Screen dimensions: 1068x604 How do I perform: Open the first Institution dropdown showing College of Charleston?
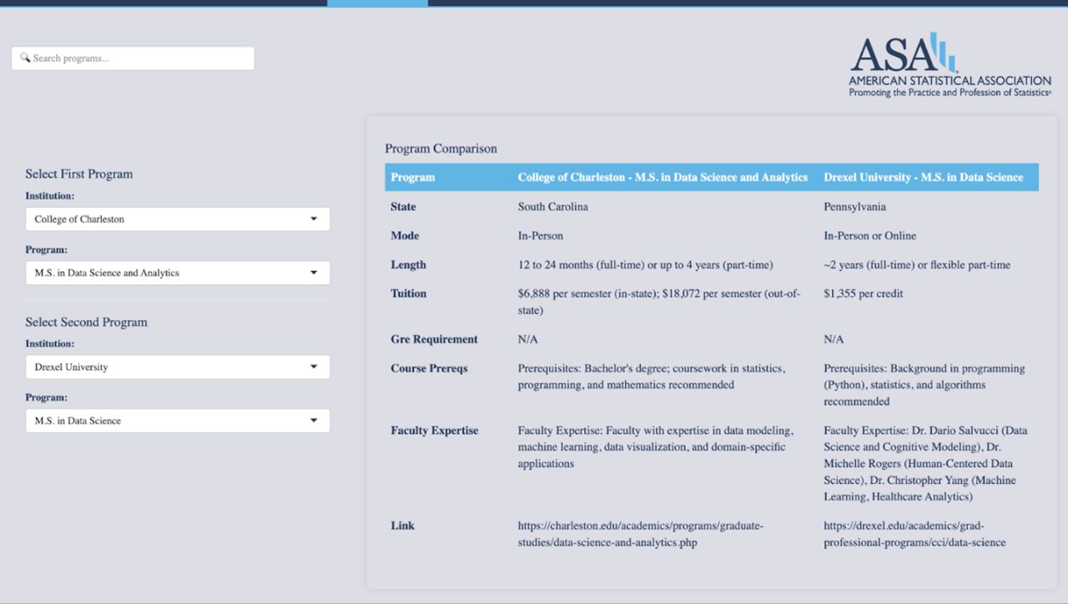click(x=178, y=219)
